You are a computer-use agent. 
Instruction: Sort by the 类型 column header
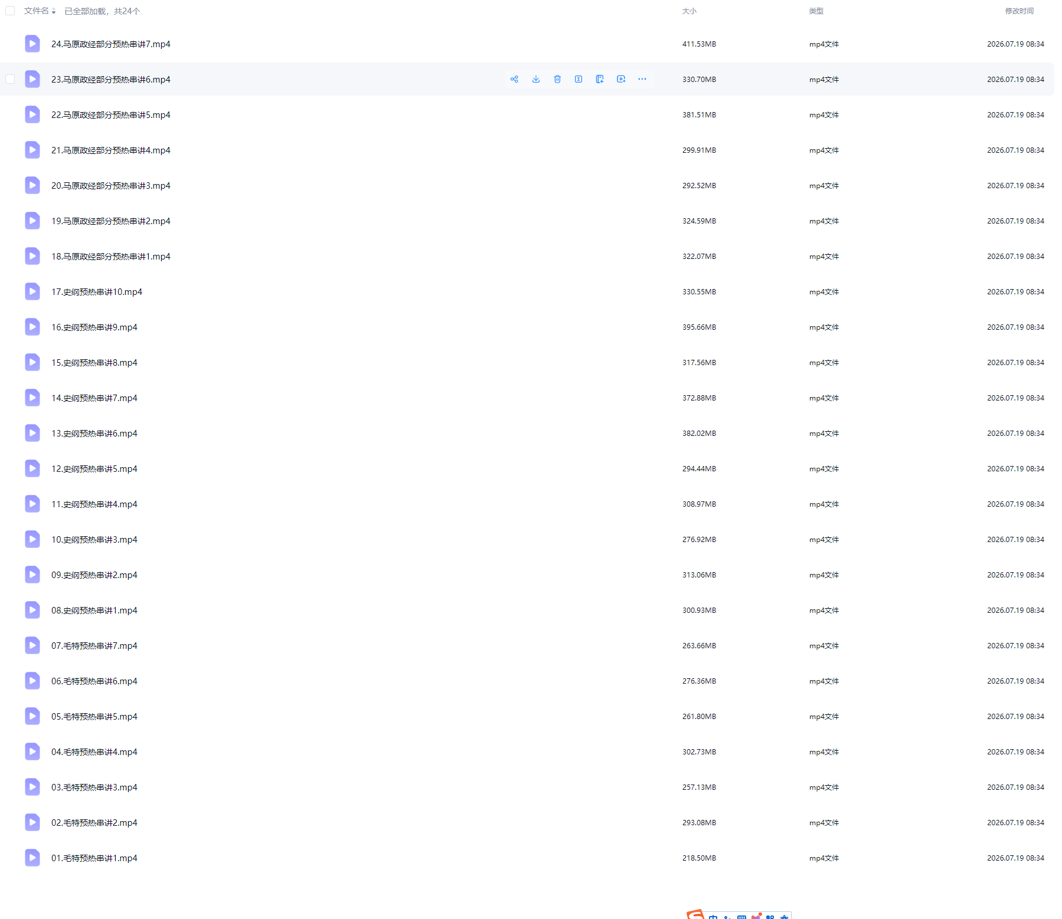point(816,11)
